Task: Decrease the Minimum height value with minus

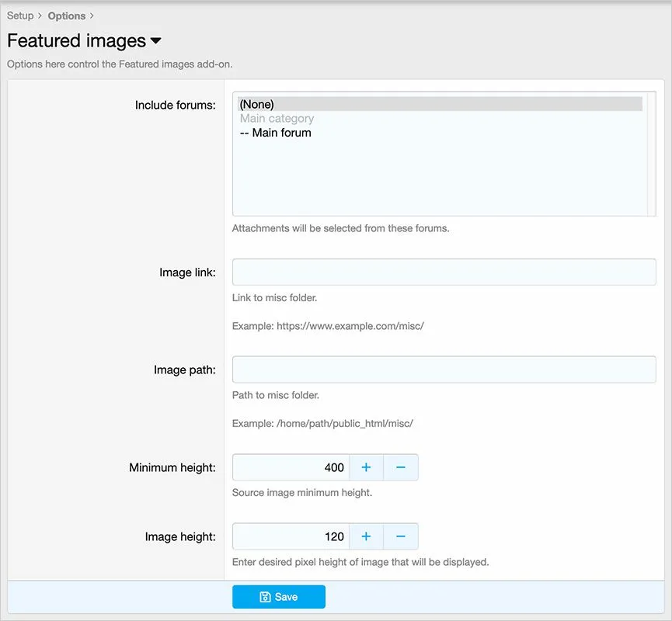Action: coord(401,467)
